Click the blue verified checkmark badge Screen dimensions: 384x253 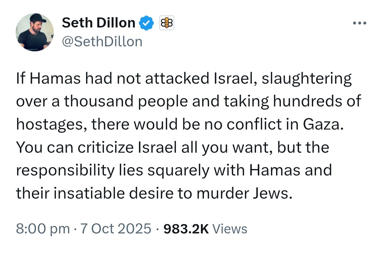point(146,23)
